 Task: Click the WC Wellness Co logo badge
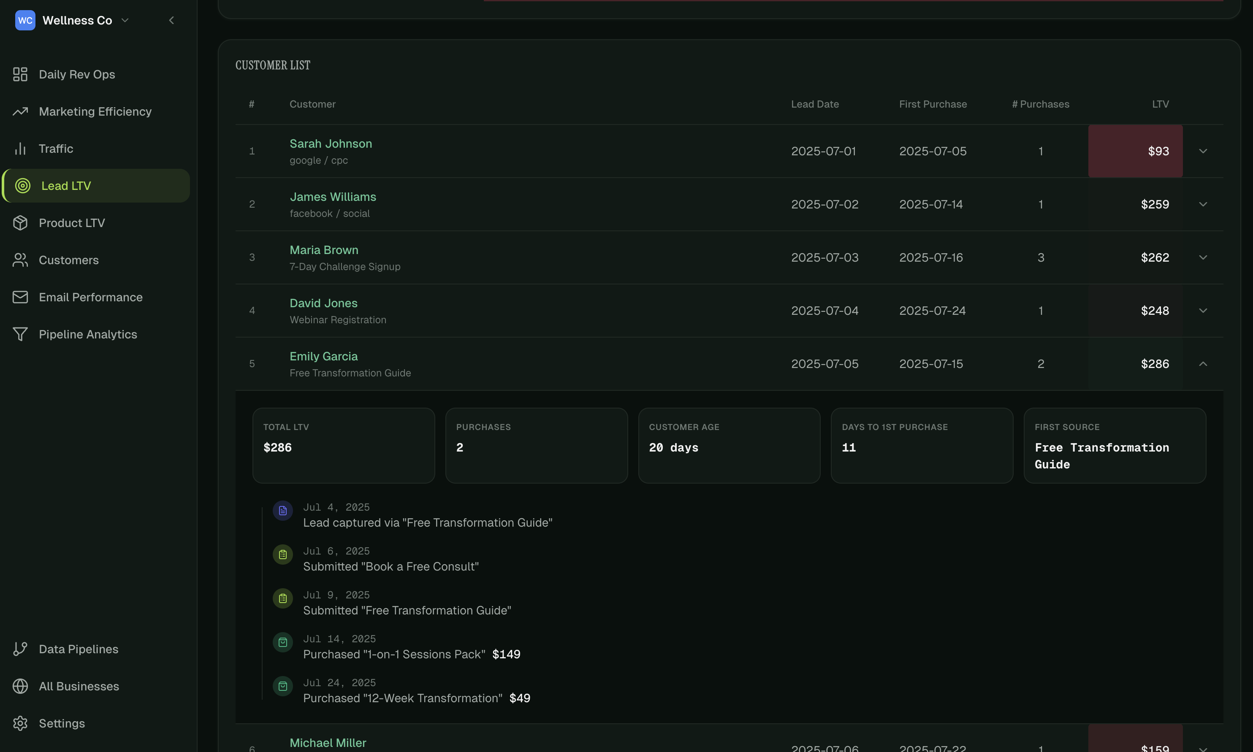(x=25, y=20)
